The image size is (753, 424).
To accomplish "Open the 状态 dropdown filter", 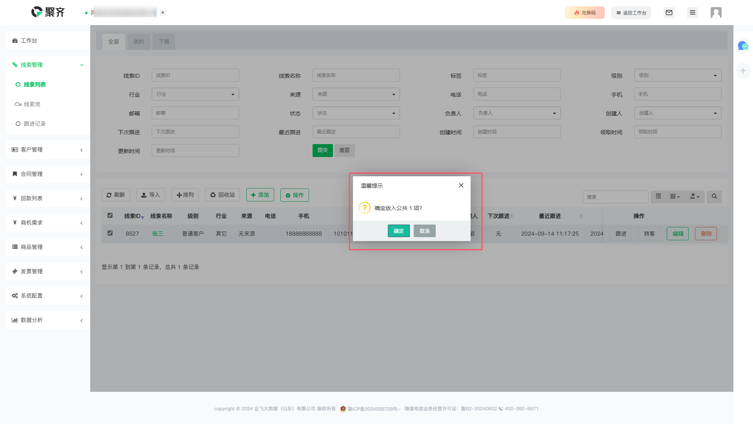I will [356, 113].
